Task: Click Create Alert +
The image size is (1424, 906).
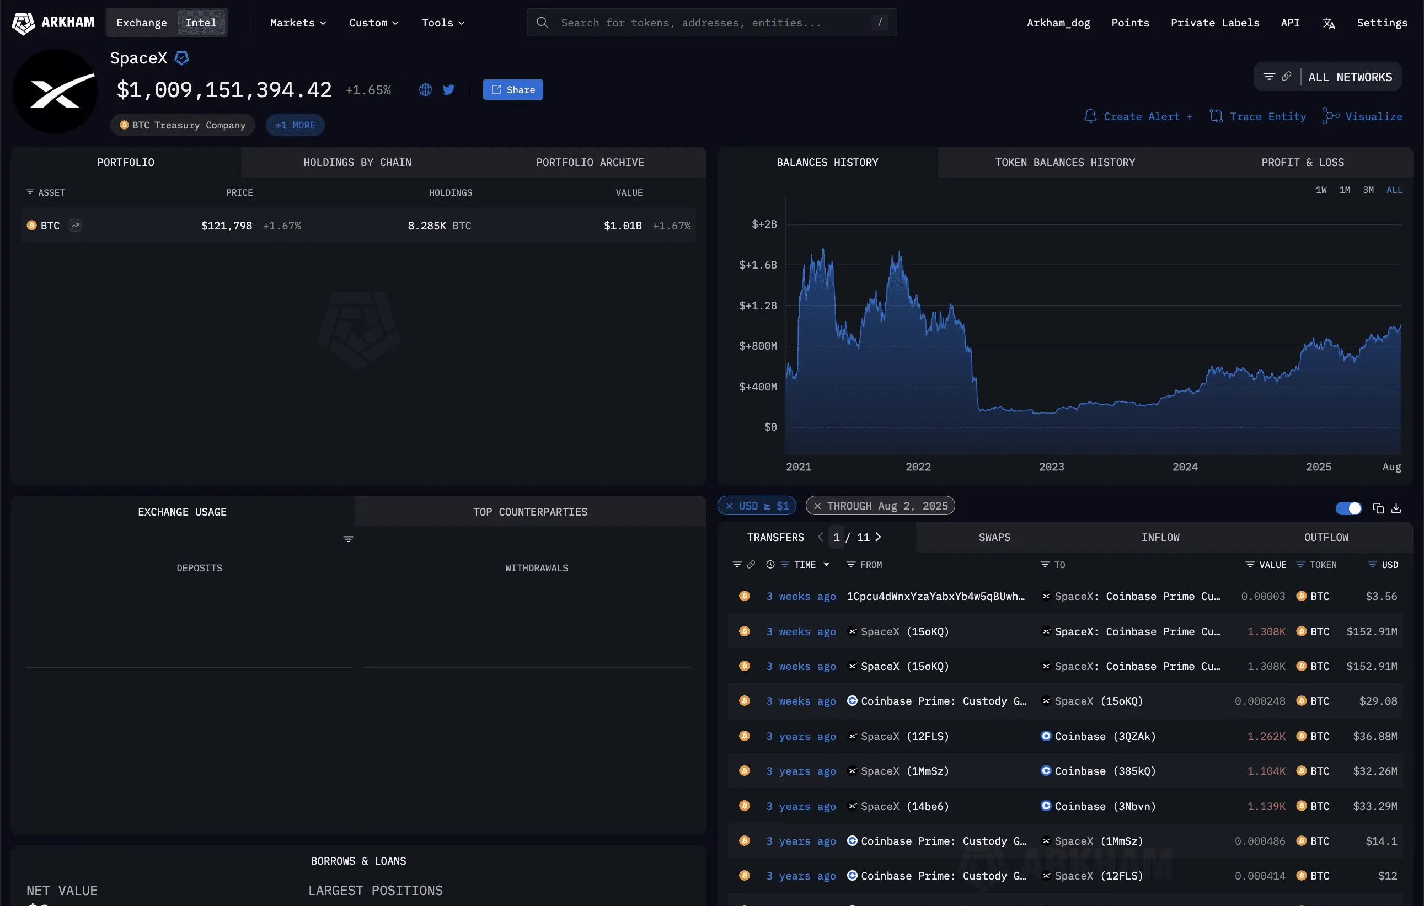Action: tap(1138, 116)
